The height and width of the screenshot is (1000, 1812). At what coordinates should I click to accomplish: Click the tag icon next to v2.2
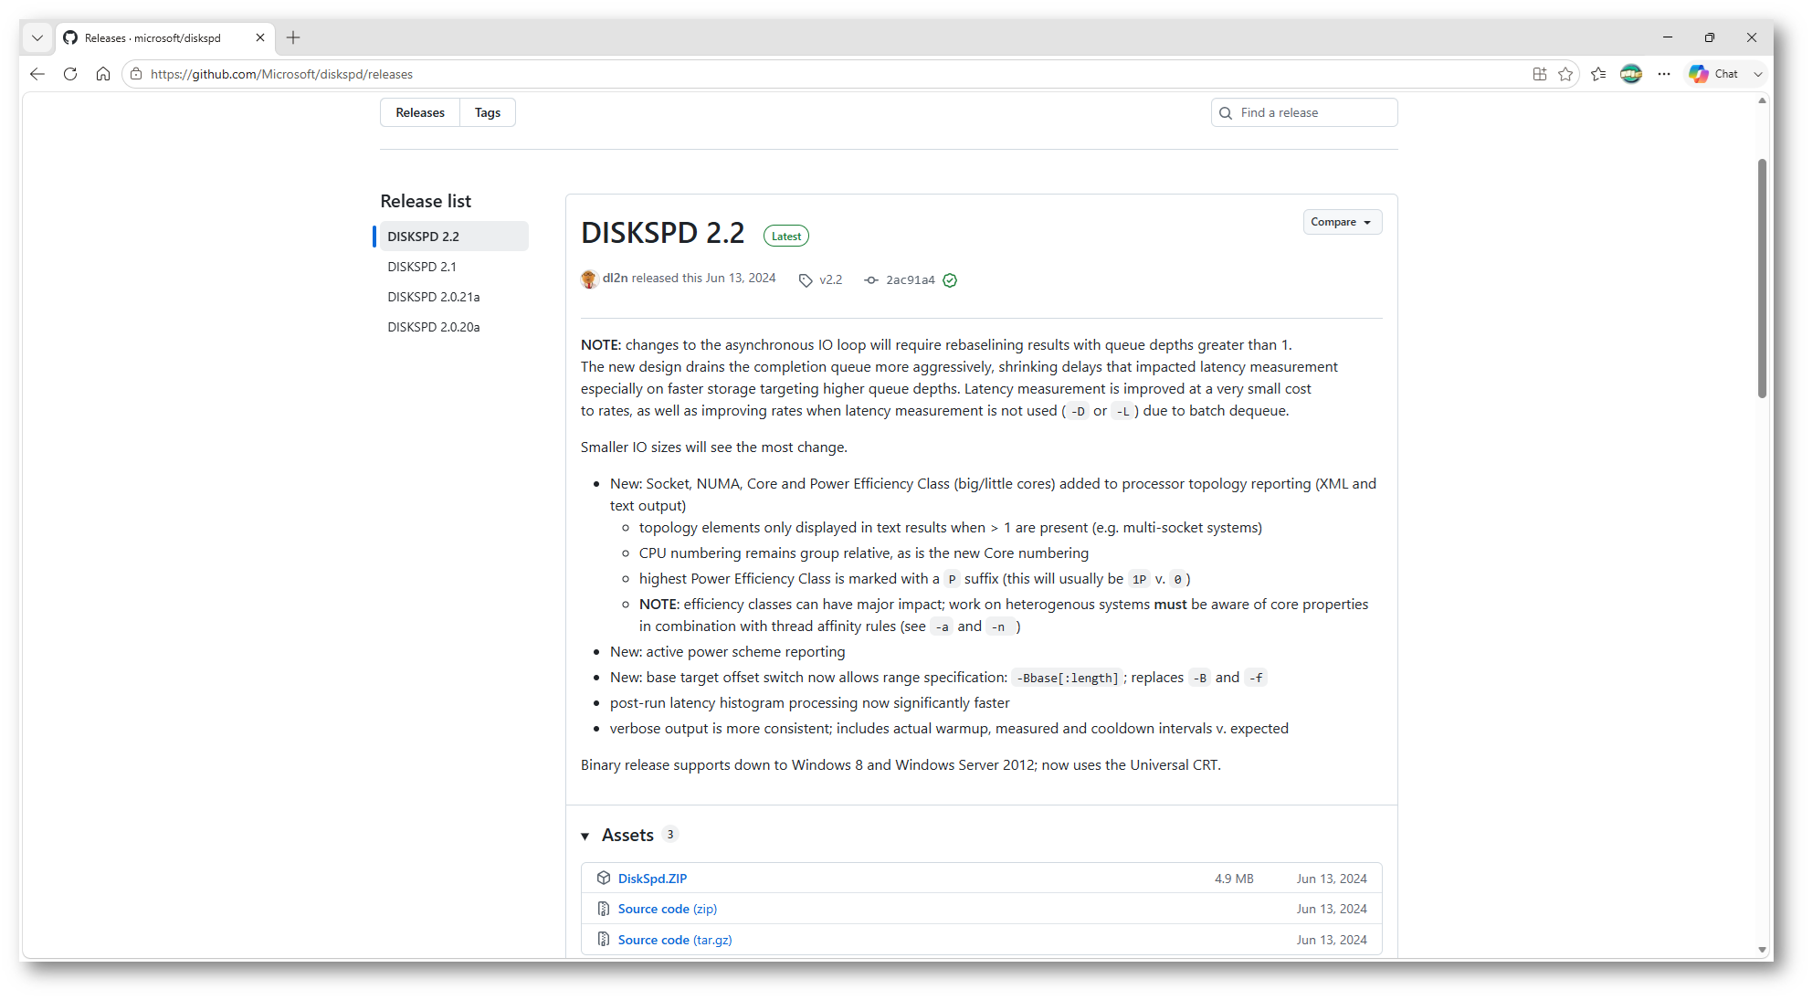(806, 280)
